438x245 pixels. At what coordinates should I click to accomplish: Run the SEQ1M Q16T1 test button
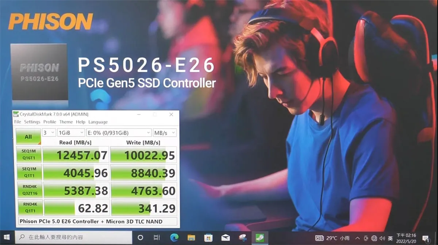click(28, 154)
